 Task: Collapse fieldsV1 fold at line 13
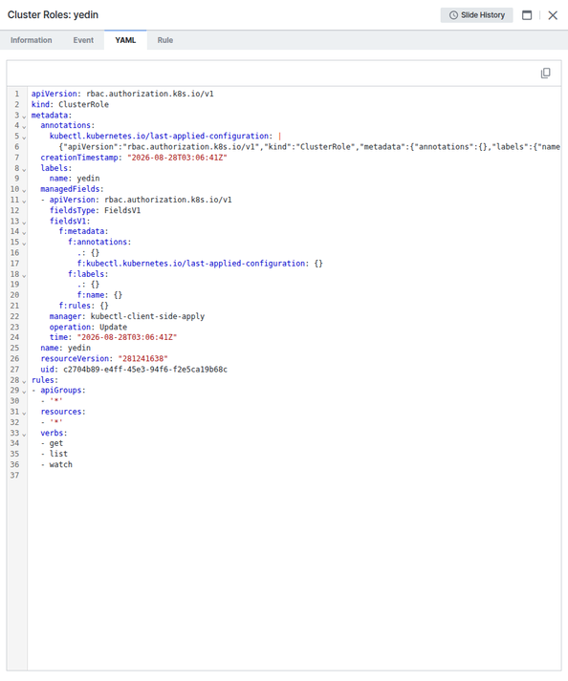pyautogui.click(x=24, y=222)
